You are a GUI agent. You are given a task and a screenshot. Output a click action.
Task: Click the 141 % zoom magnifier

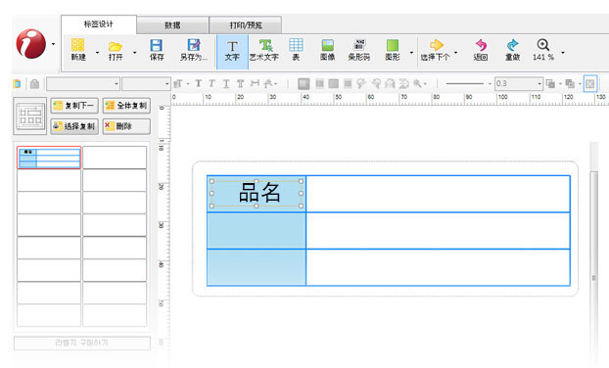[x=543, y=45]
